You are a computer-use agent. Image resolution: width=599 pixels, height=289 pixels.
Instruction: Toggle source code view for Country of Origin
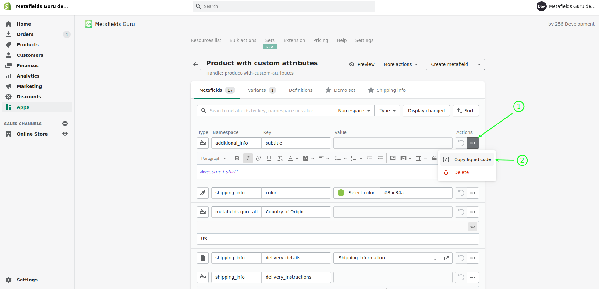click(473, 227)
